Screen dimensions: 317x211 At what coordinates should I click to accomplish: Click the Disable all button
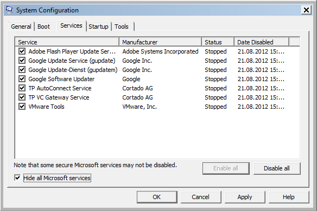(277, 168)
